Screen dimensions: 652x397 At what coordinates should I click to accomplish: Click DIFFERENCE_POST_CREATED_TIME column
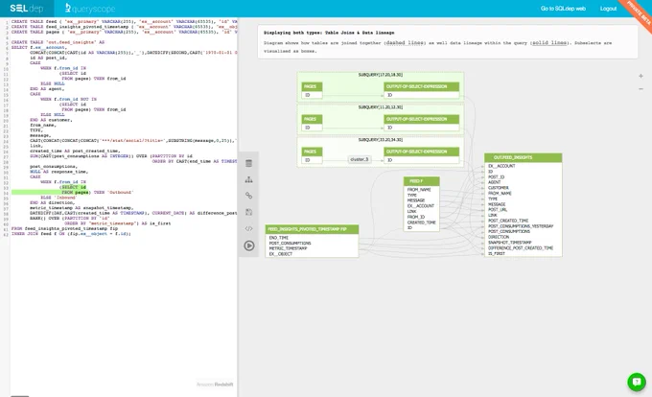[521, 248]
